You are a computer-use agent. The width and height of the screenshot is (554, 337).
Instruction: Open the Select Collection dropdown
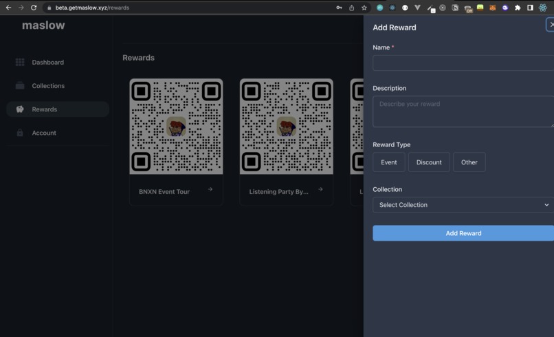(x=463, y=205)
